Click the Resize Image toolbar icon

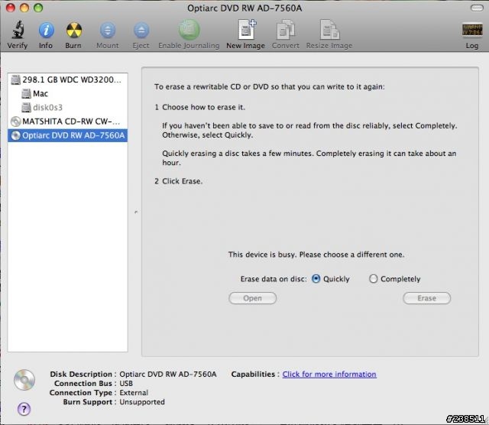click(x=329, y=29)
